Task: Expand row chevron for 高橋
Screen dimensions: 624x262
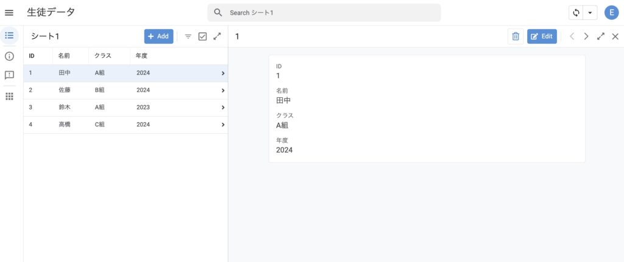Action: (x=223, y=125)
